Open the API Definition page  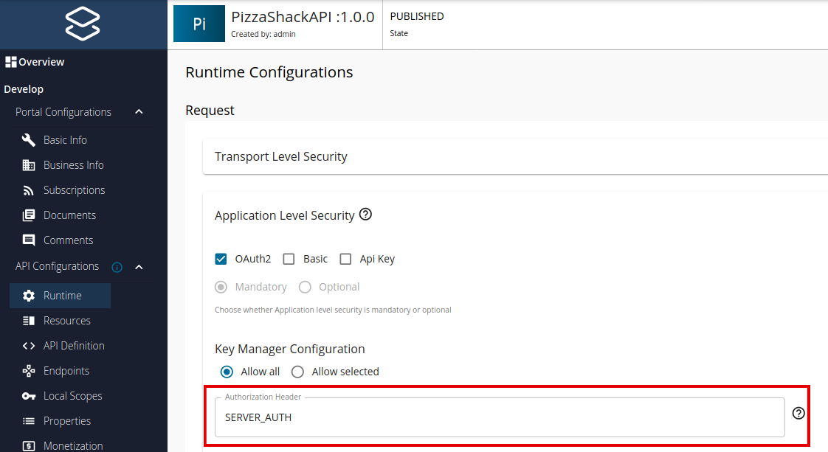(x=74, y=346)
